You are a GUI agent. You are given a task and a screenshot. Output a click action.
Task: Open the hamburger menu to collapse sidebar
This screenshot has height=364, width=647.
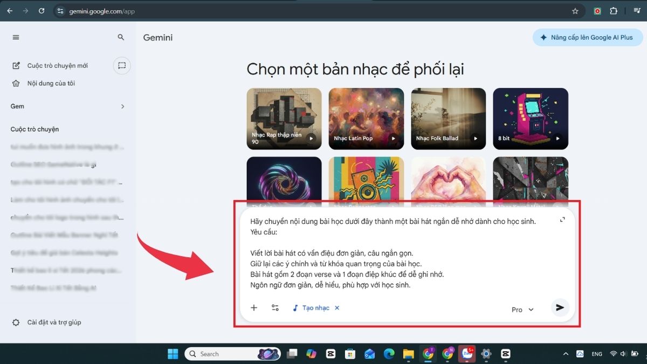(16, 37)
